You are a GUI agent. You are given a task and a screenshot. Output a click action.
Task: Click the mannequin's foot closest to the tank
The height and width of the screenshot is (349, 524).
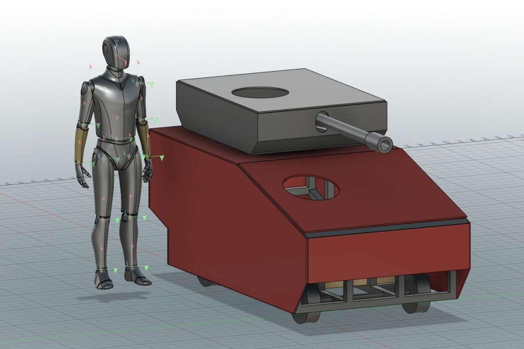[137, 276]
